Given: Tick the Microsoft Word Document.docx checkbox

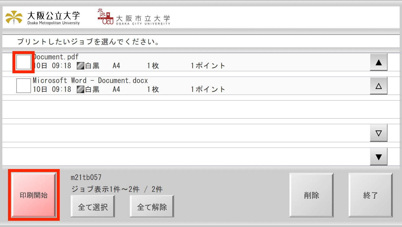Looking at the screenshot, I should point(23,86).
